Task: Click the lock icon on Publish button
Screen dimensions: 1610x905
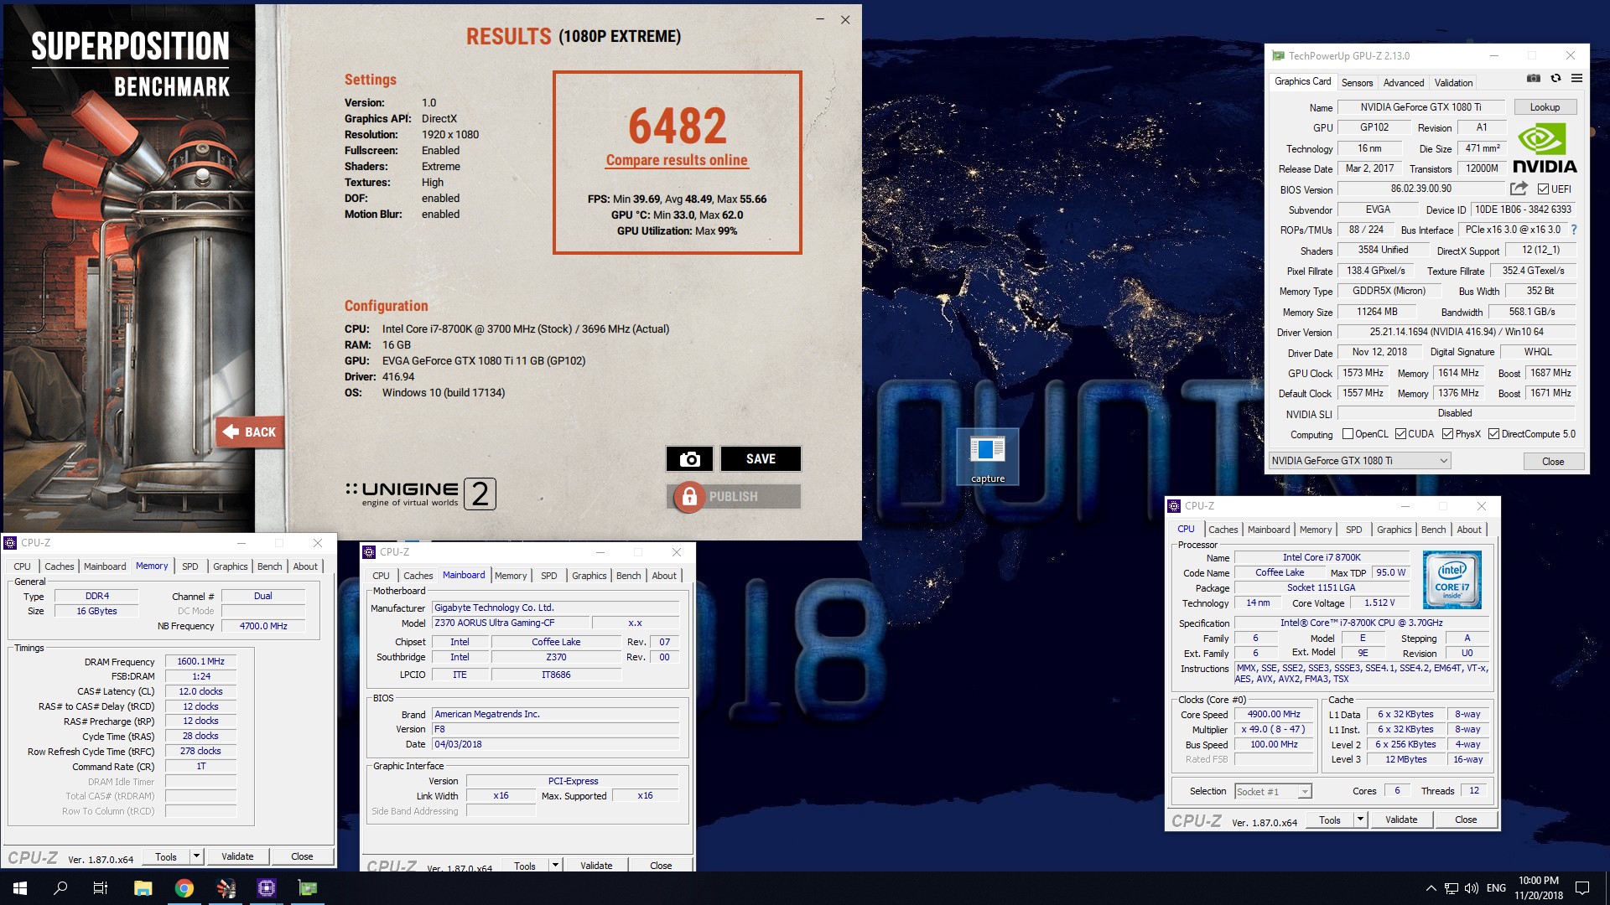Action: coord(689,497)
